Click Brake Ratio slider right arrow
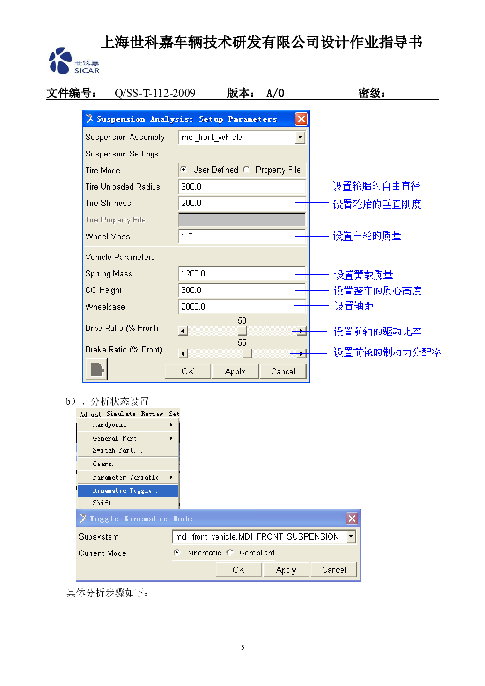The width and height of the screenshot is (485, 686). coord(301,353)
